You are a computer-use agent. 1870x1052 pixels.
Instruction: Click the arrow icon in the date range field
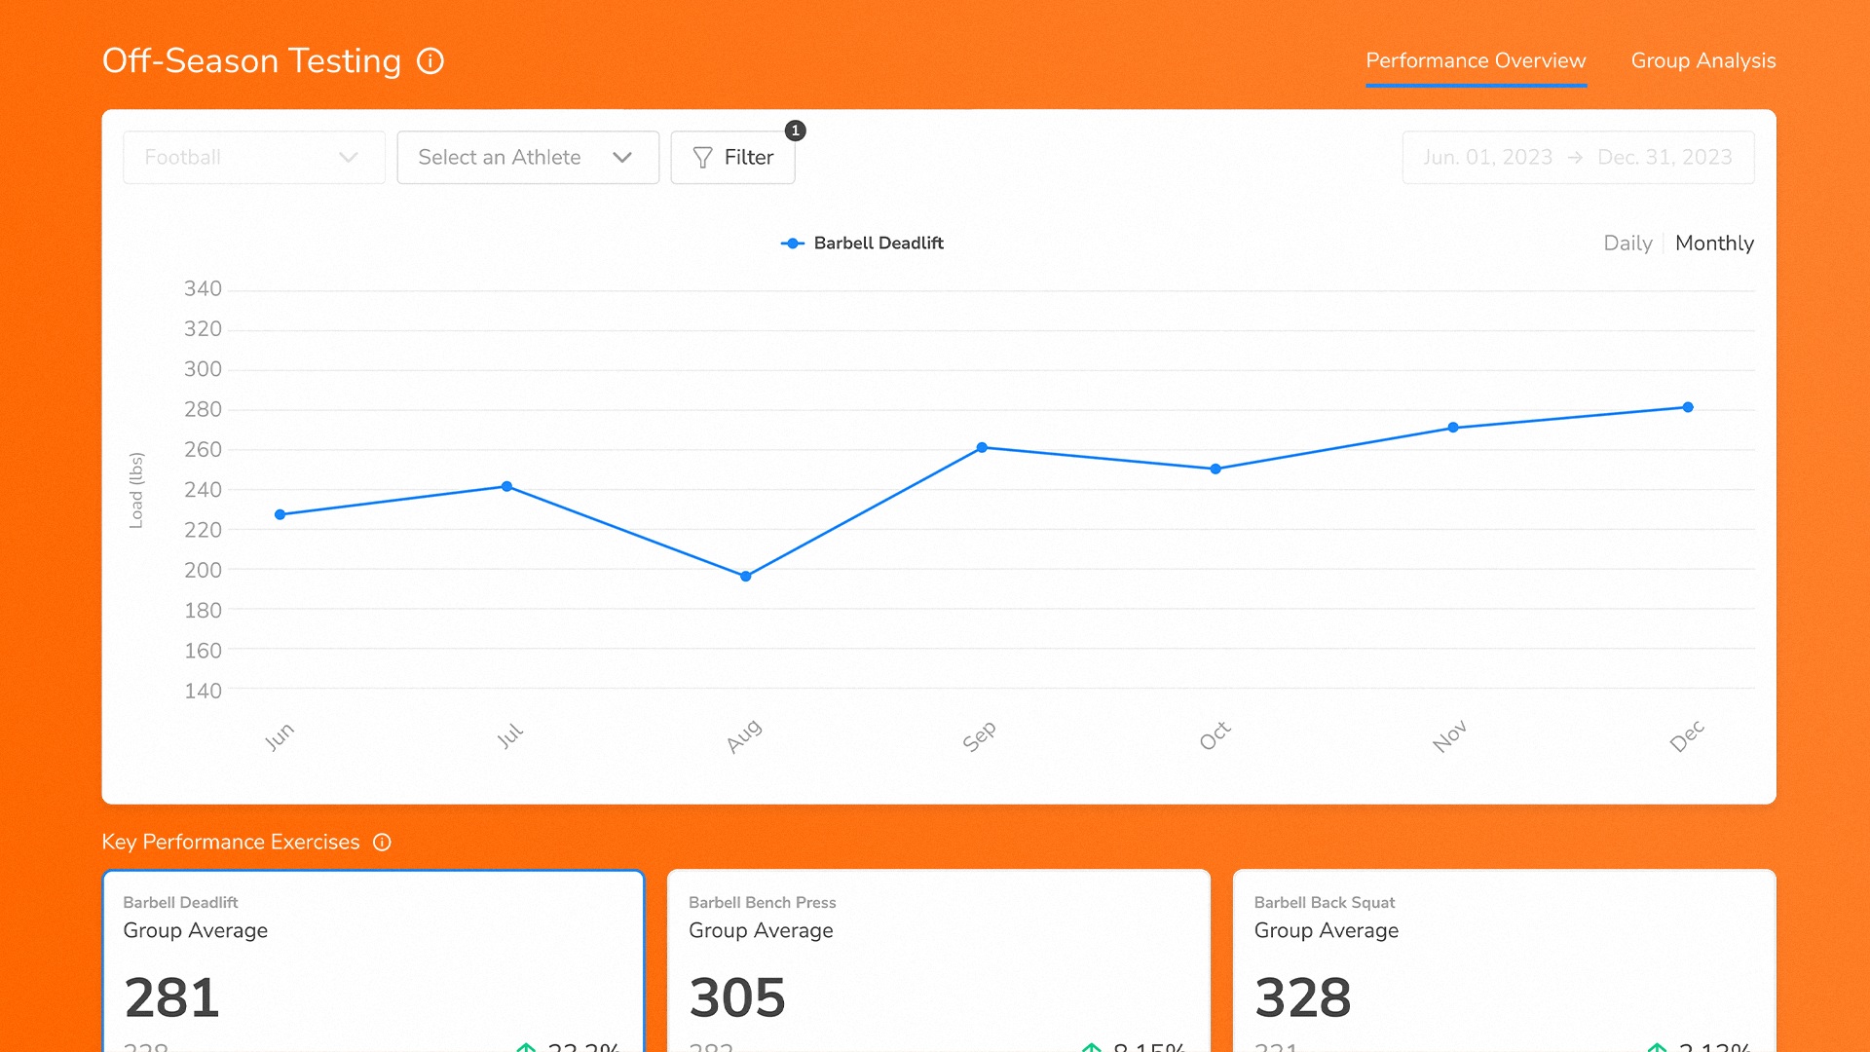pos(1575,156)
